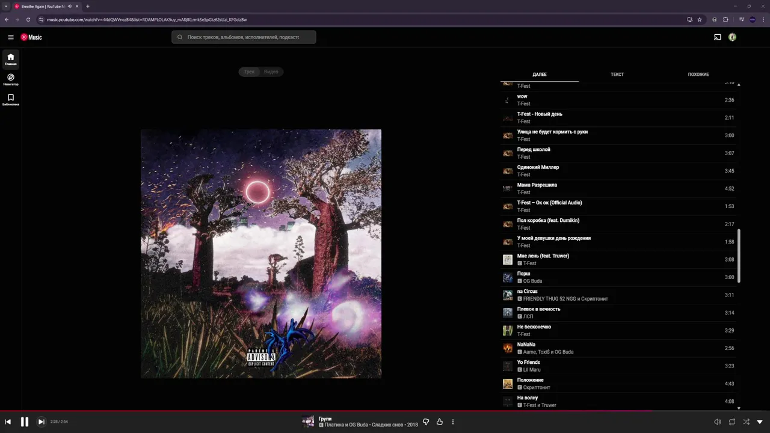Play the track На волну
The image size is (770, 433).
coord(618,402)
